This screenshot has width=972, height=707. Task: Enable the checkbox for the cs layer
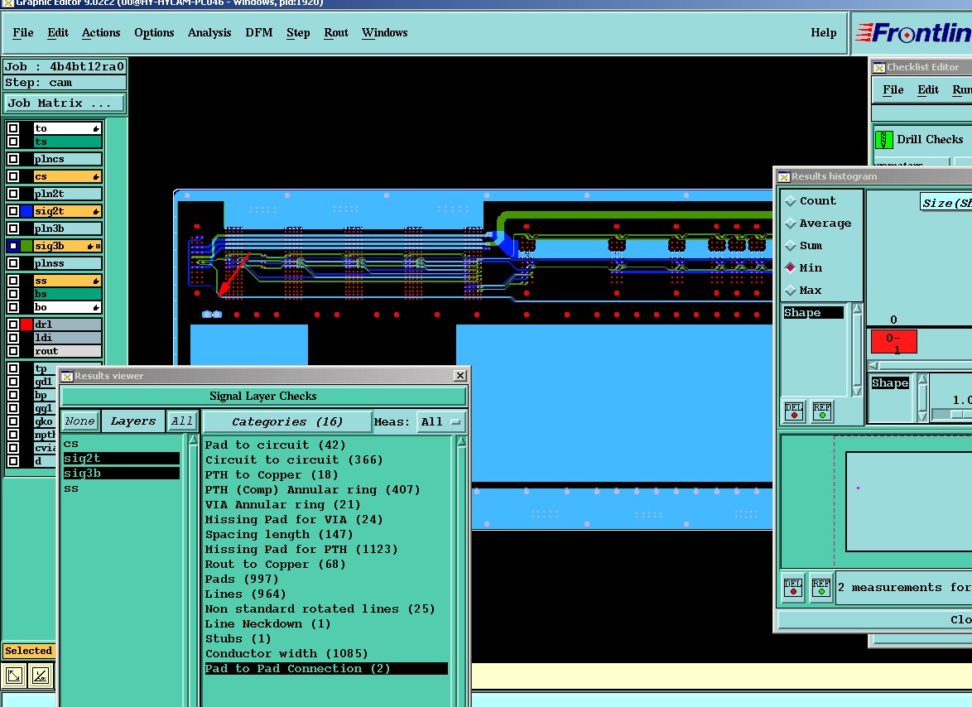[13, 176]
